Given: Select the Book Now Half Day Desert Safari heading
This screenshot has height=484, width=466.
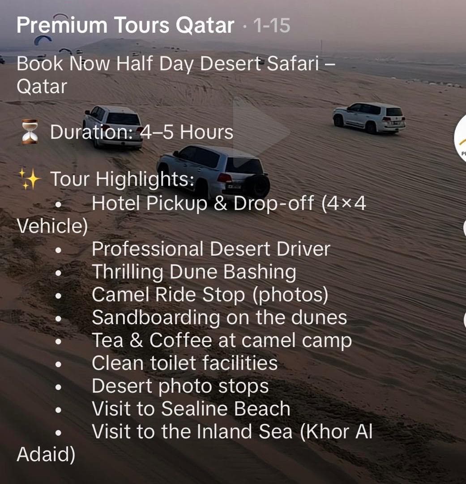Looking at the screenshot, I should (x=176, y=75).
